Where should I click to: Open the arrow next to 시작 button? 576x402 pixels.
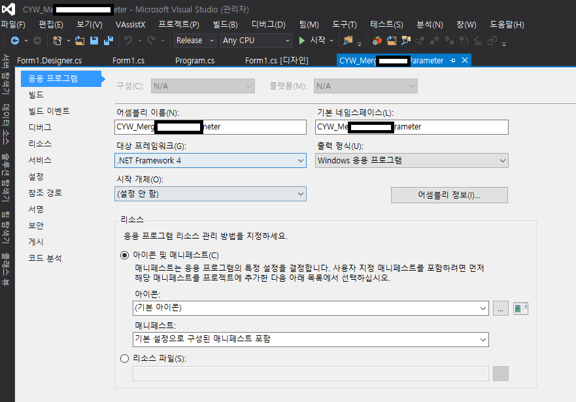(331, 41)
